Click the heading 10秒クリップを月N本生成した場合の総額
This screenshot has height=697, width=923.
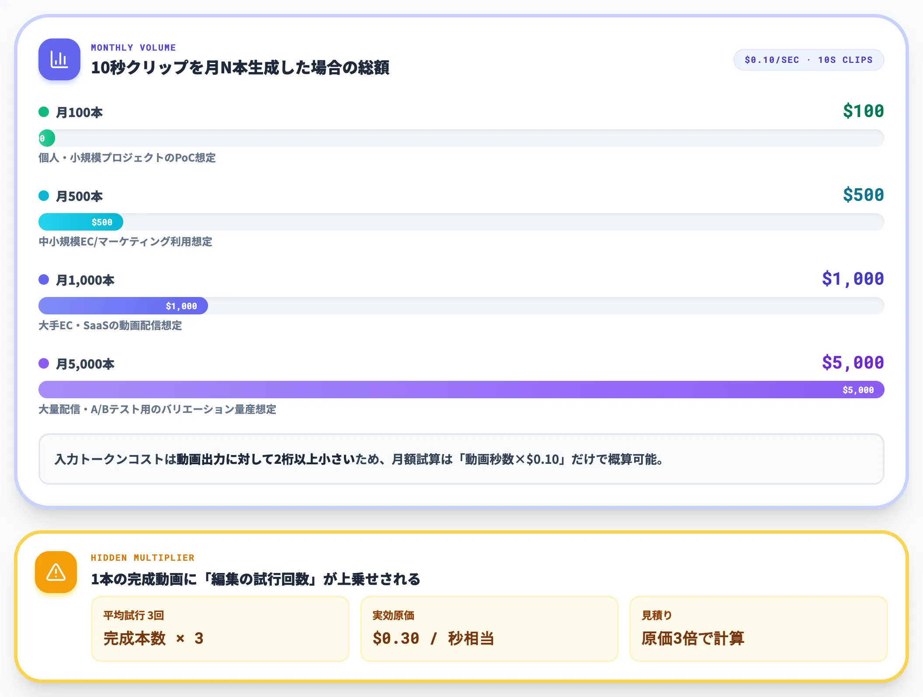click(x=240, y=67)
